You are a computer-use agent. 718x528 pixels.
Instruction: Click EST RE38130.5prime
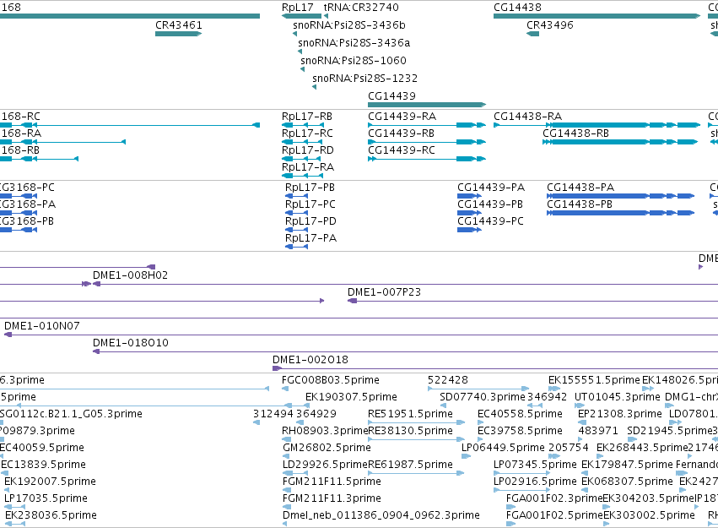[416, 439]
